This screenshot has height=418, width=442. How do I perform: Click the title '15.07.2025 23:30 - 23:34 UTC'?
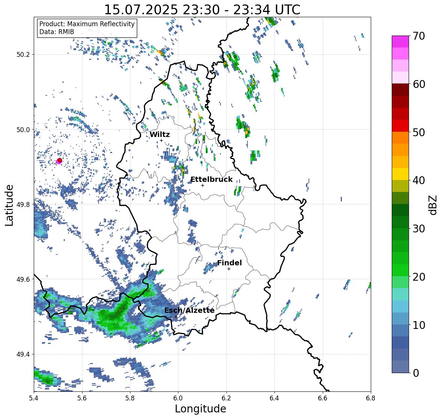tap(202, 10)
